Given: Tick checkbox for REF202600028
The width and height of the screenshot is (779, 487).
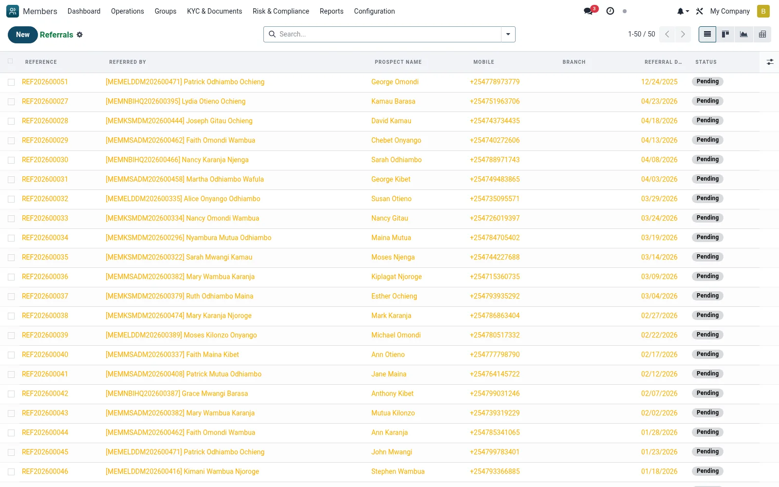Looking at the screenshot, I should coord(11,121).
